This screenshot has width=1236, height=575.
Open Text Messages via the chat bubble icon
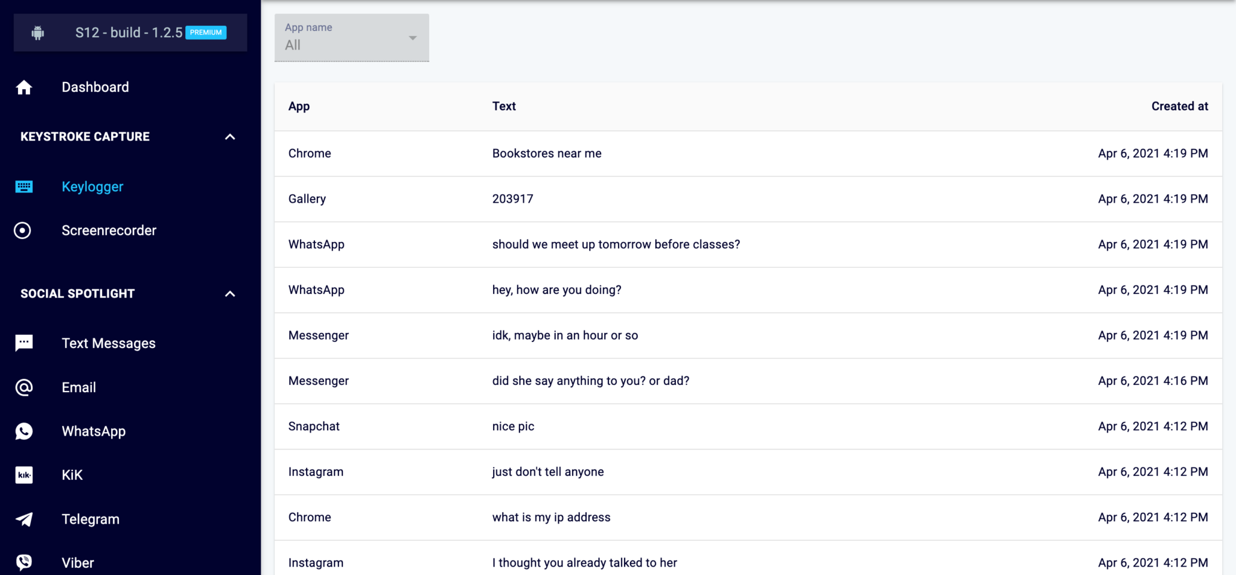coord(24,342)
